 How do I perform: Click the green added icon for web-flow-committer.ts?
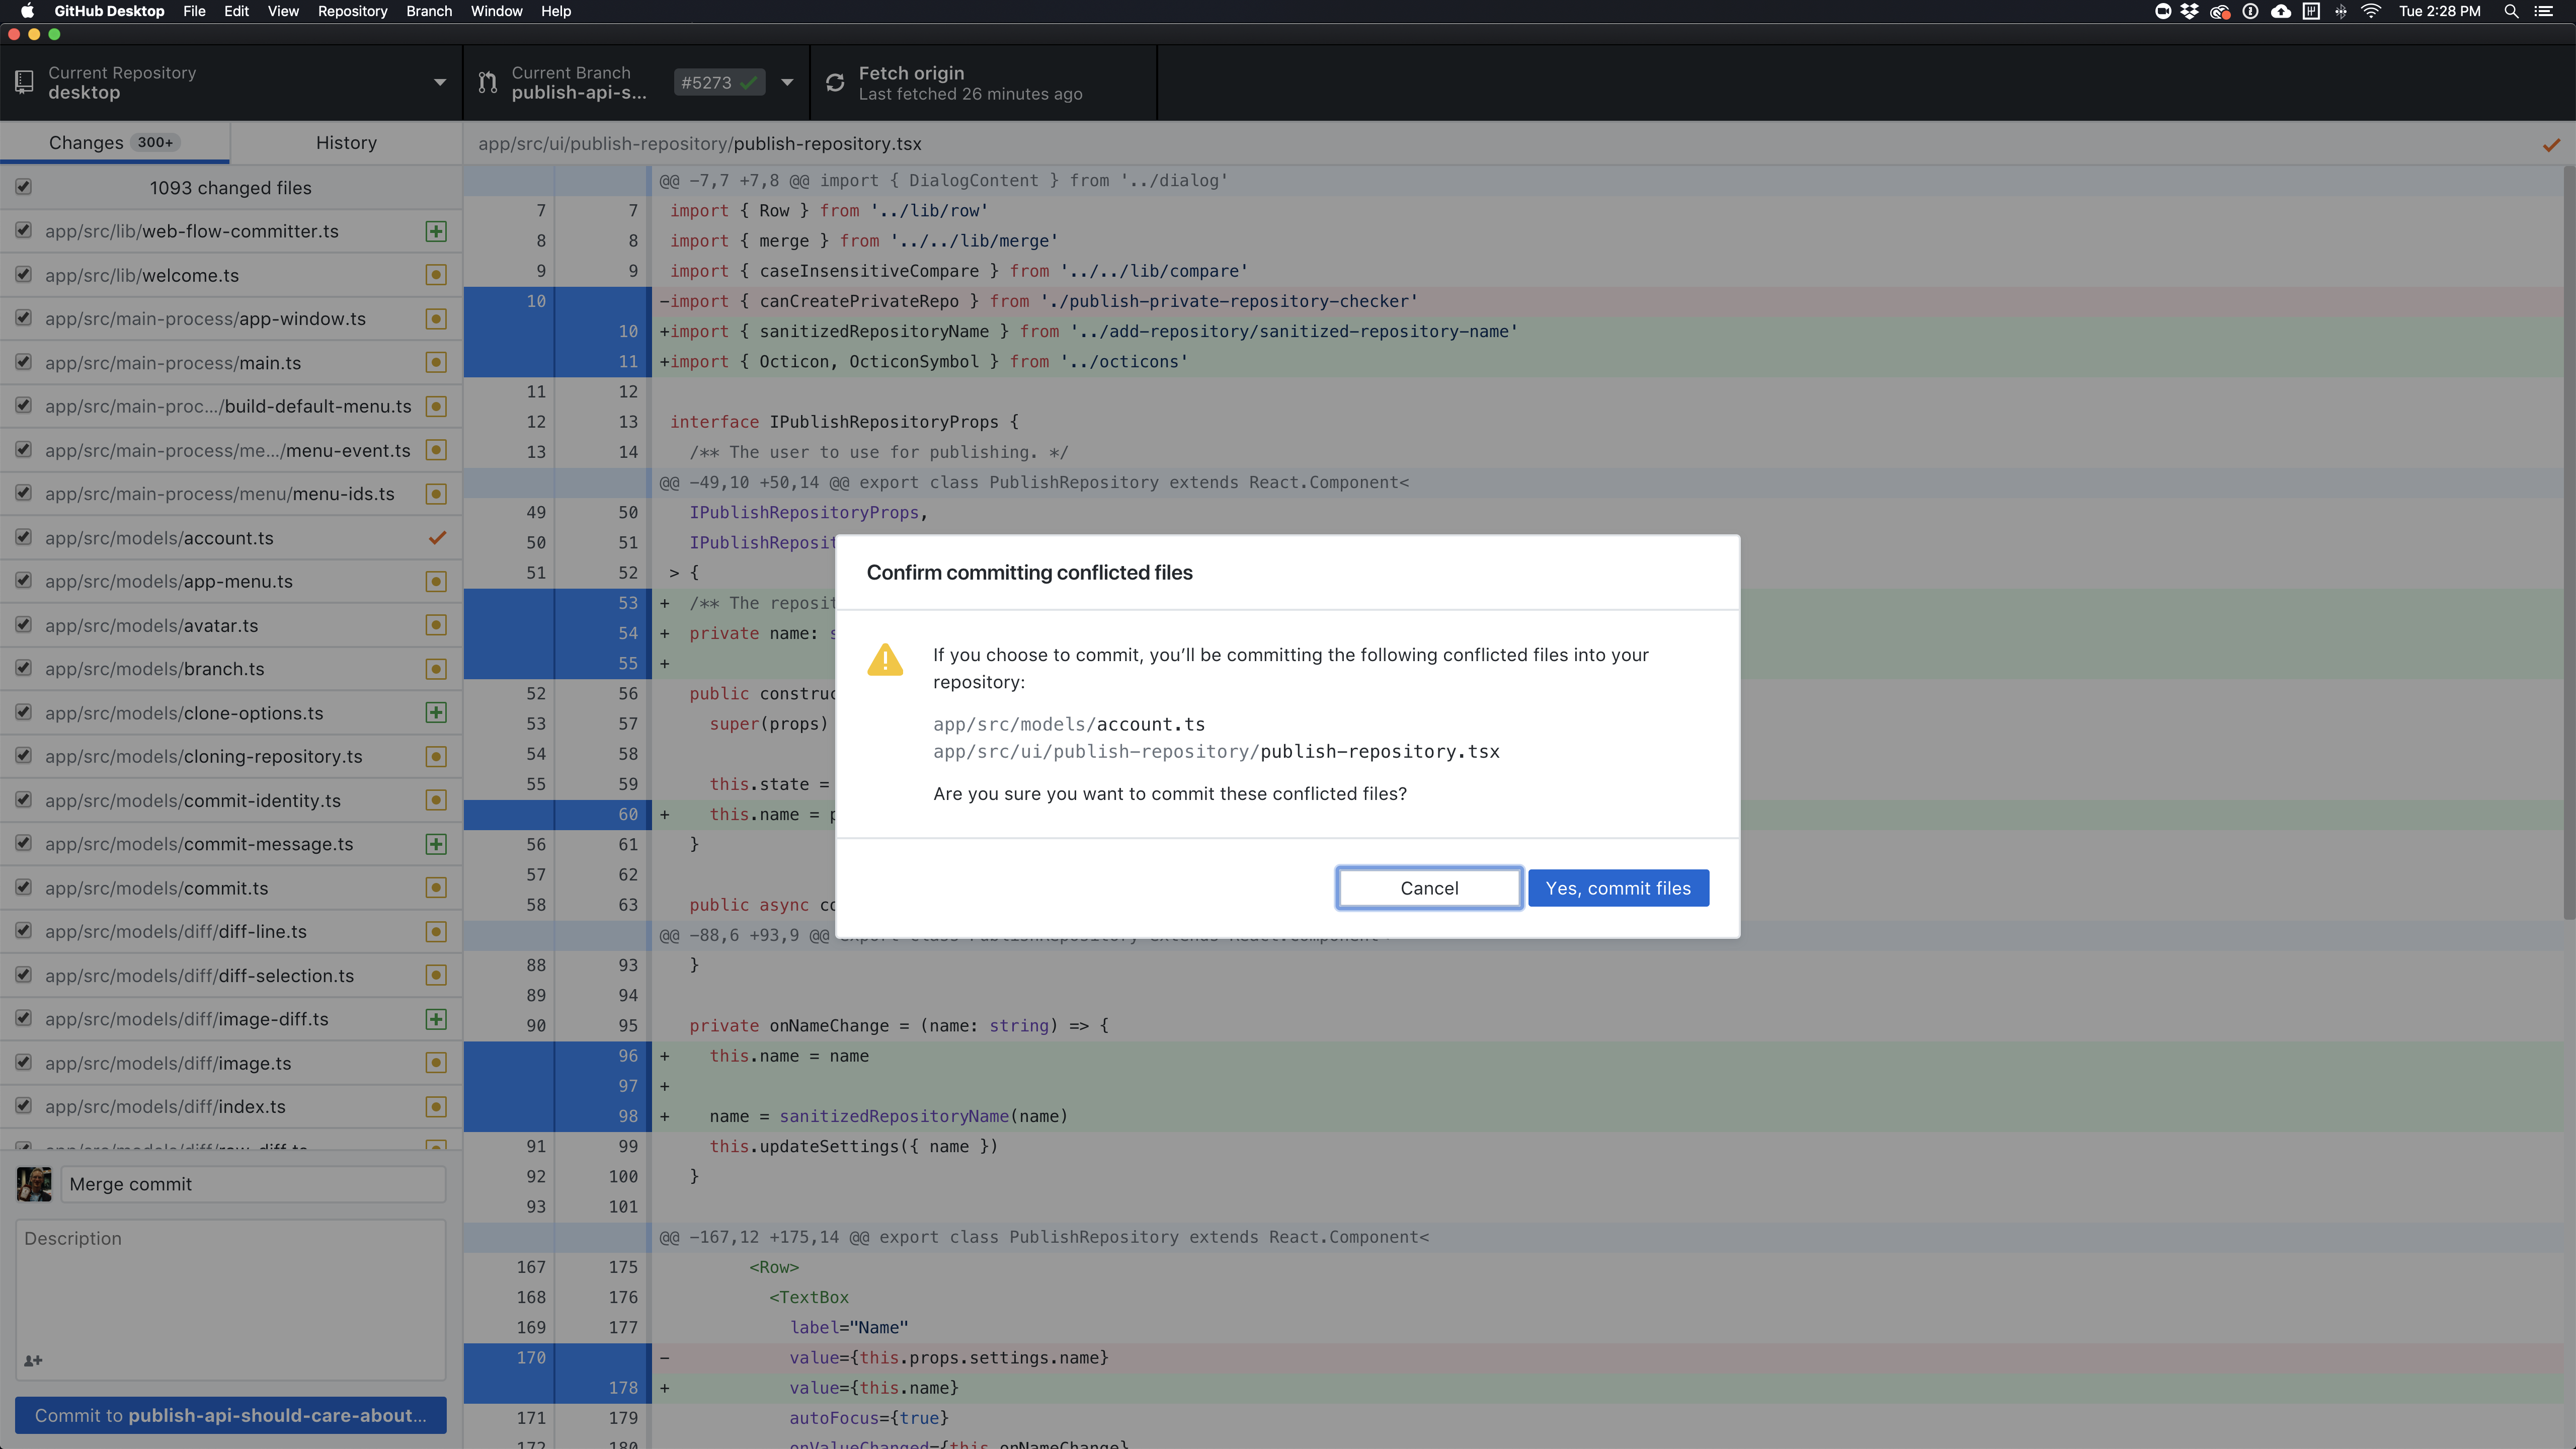[x=436, y=231]
